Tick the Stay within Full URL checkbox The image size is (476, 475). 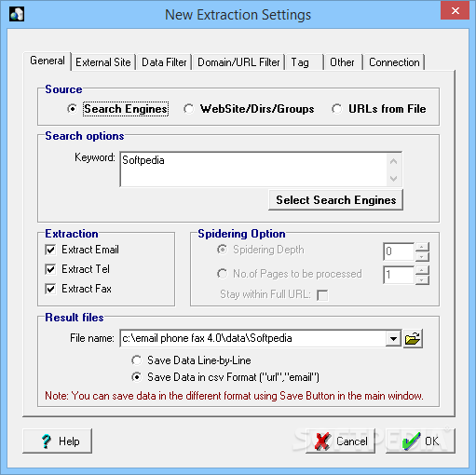[322, 295]
